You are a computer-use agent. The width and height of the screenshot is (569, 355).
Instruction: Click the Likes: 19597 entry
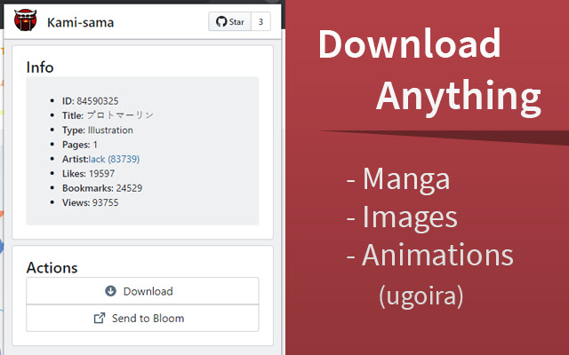89,174
